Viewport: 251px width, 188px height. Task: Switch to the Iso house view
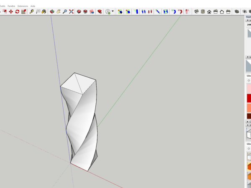click(196, 12)
